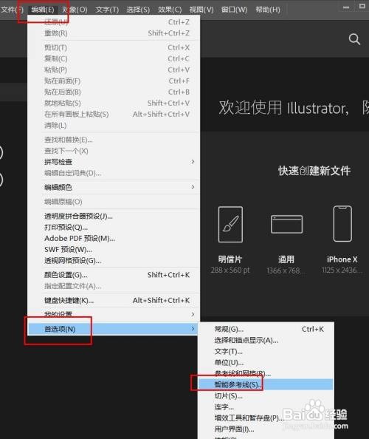Open the 编辑(E) menu
Image resolution: width=369 pixels, height=439 pixels.
[43, 10]
